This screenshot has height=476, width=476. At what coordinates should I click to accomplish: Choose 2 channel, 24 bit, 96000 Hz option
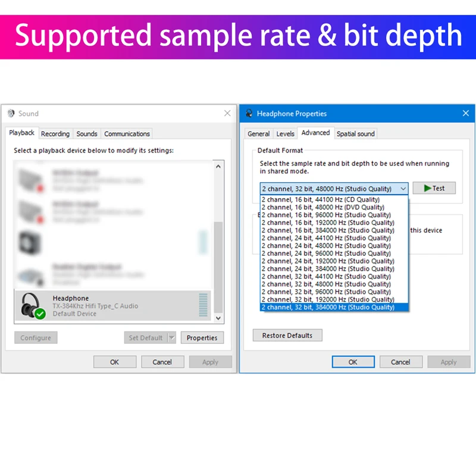[334, 253]
